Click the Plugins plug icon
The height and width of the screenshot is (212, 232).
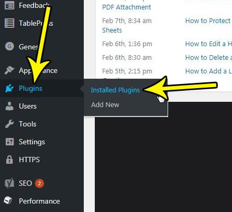pos(9,88)
